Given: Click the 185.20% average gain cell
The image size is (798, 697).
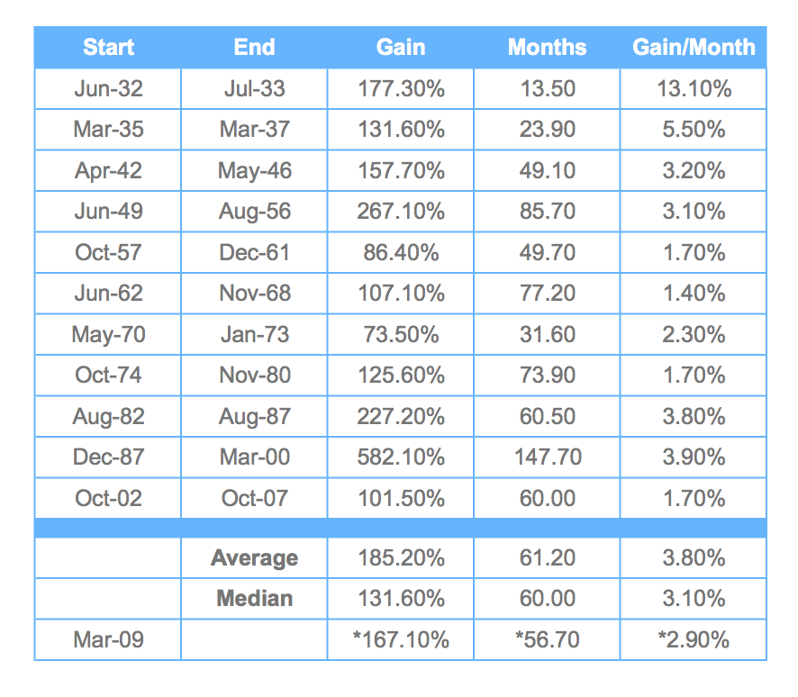Looking at the screenshot, I should 401,558.
